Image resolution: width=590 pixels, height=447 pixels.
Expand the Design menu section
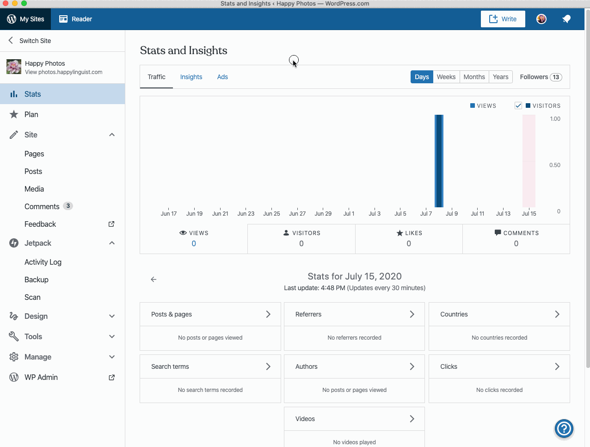pos(112,316)
